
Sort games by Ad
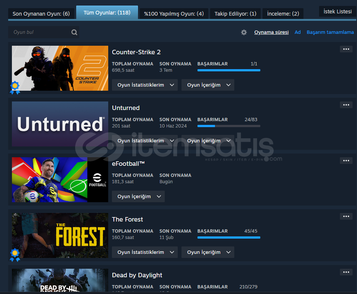tap(297, 32)
